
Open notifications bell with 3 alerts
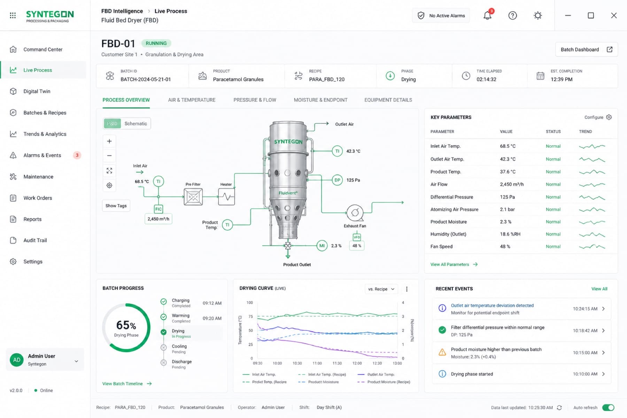(488, 15)
